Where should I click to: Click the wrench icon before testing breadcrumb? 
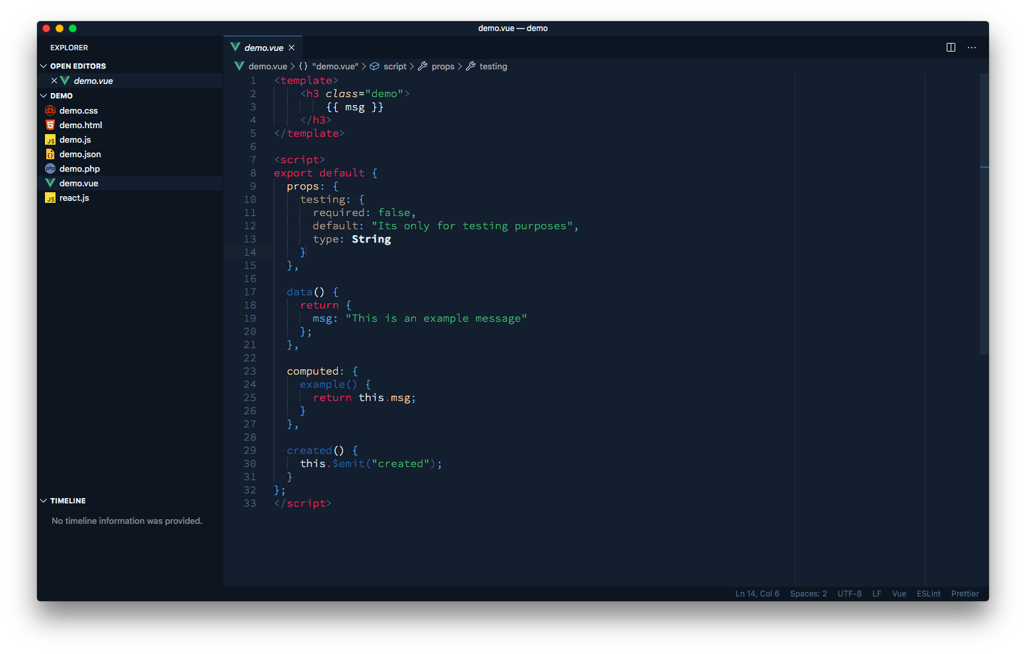471,66
